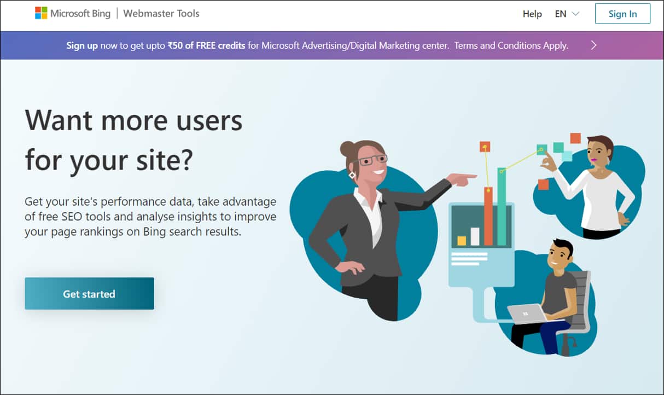Open the Webmaster Tools home link
The image size is (664, 395).
161,13
